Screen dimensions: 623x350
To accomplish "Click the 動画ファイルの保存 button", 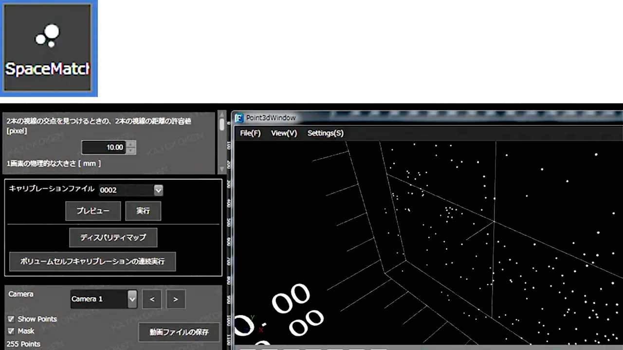I will [x=179, y=332].
